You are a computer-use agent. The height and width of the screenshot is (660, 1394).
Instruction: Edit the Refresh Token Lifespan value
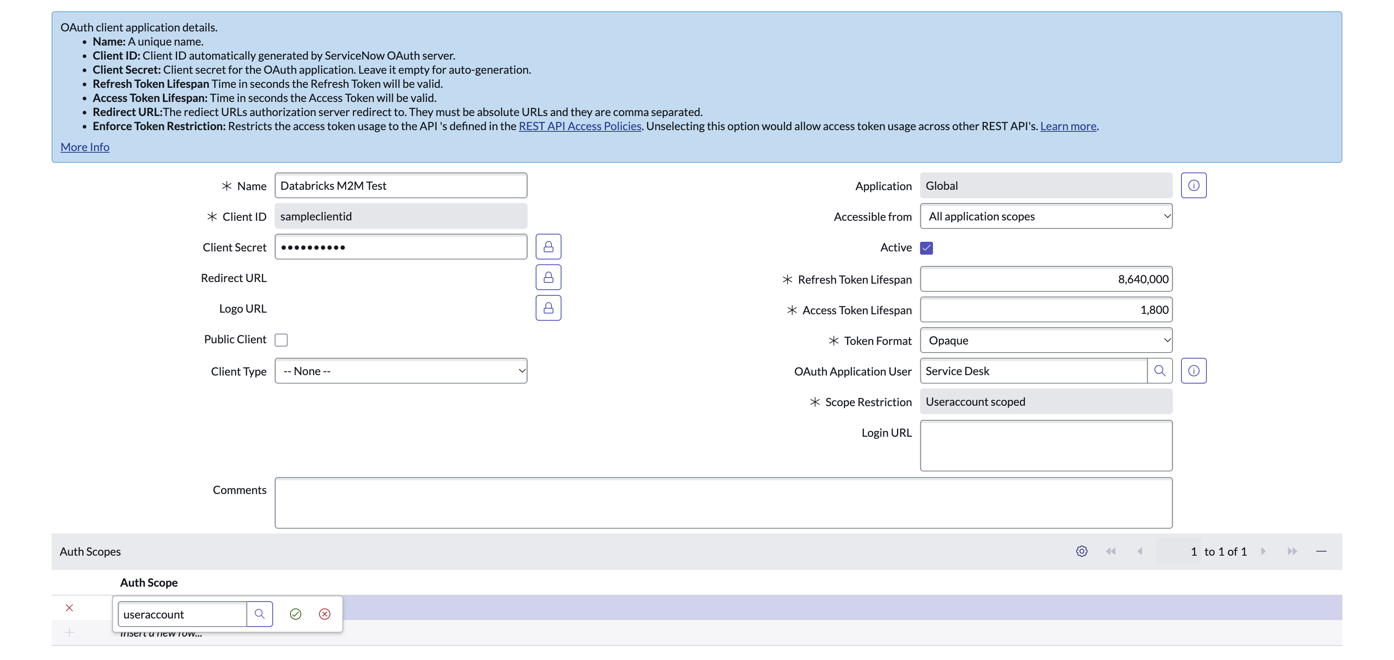pos(1046,279)
